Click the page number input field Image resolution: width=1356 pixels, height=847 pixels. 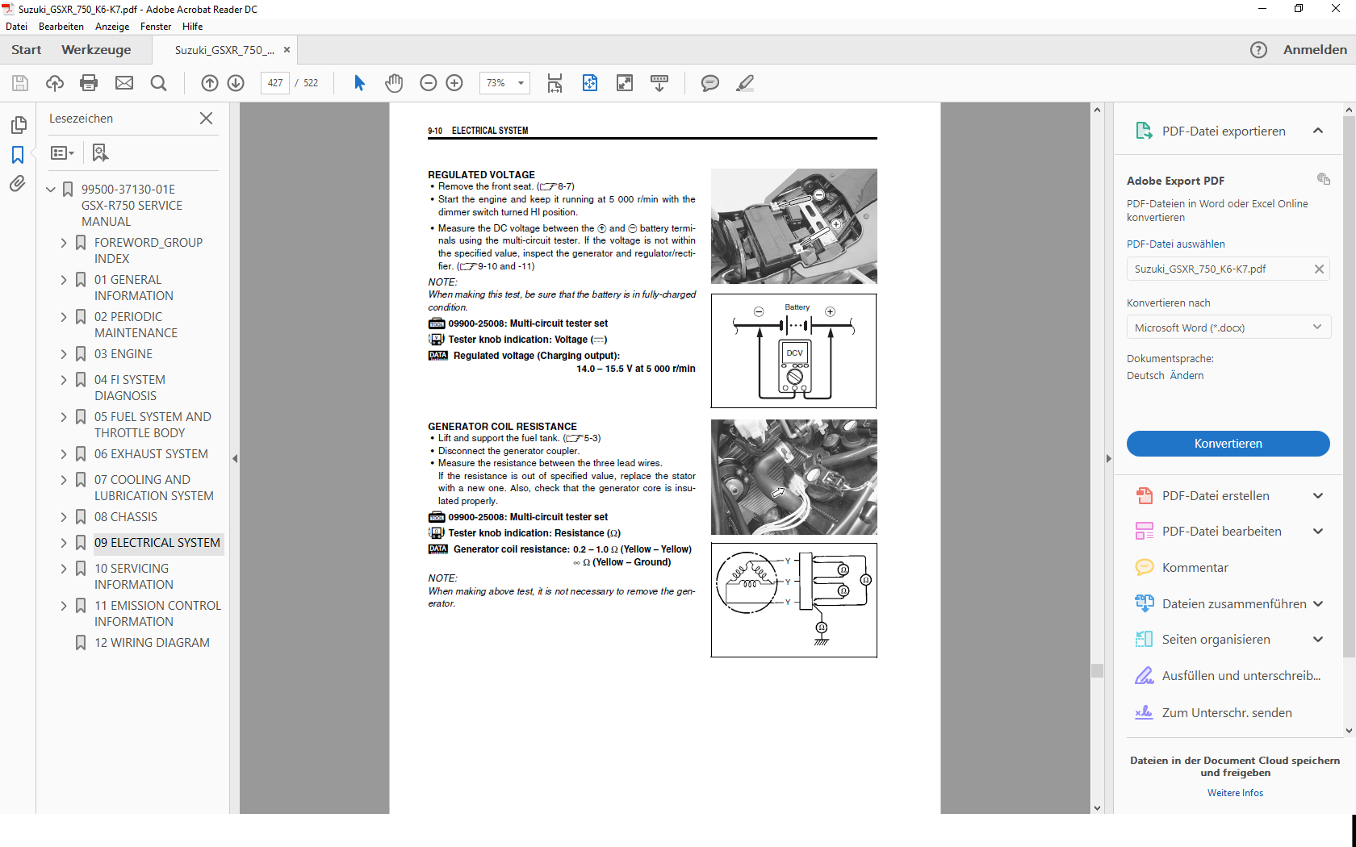275,83
